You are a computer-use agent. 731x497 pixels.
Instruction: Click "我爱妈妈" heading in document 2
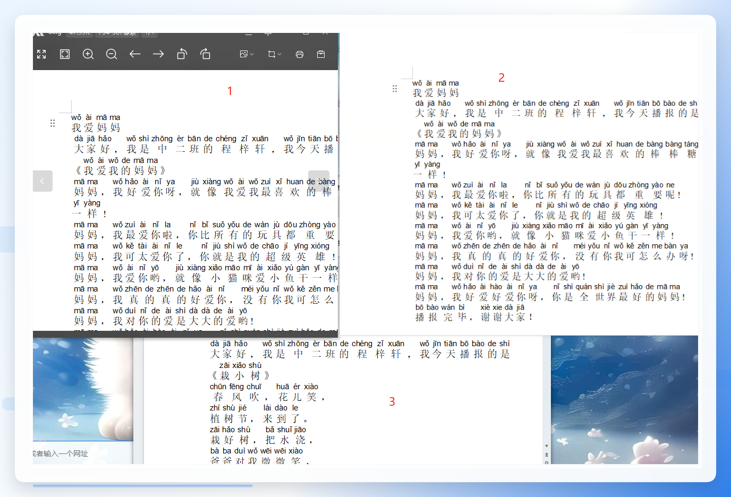click(x=436, y=92)
